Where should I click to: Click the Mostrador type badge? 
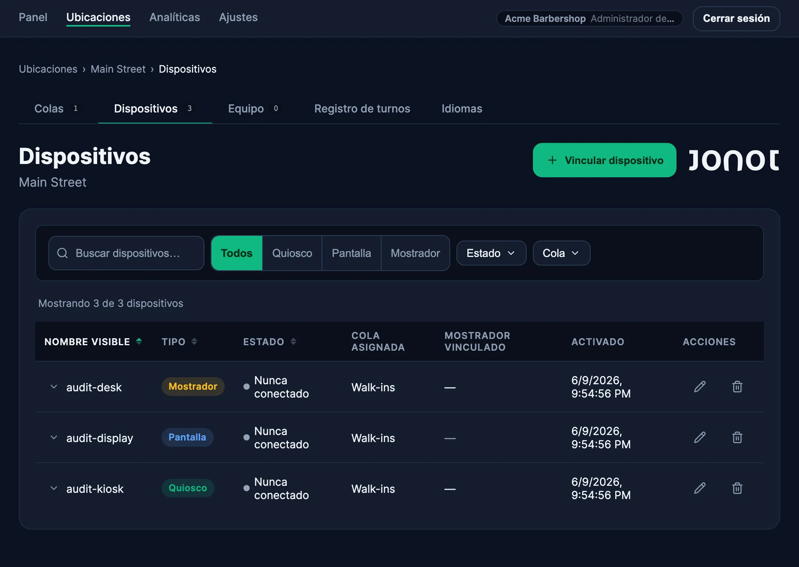click(x=193, y=387)
